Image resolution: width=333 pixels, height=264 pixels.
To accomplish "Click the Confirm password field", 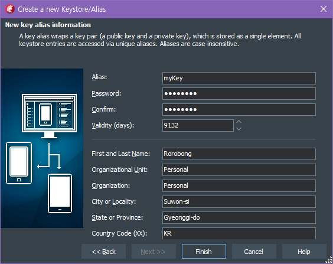I will click(239, 110).
